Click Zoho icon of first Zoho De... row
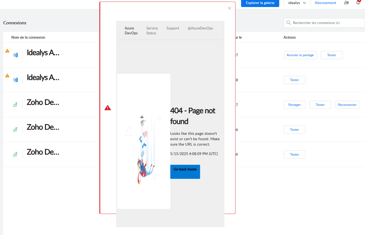The width and height of the screenshot is (365, 235). (15, 105)
